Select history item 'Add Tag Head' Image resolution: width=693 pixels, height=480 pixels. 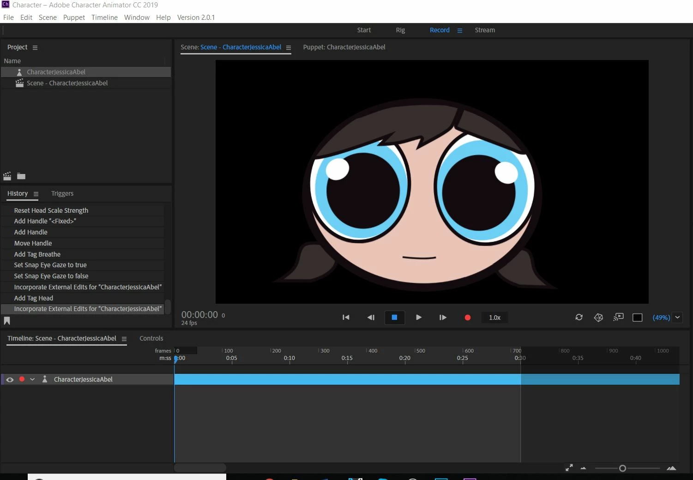click(82, 298)
